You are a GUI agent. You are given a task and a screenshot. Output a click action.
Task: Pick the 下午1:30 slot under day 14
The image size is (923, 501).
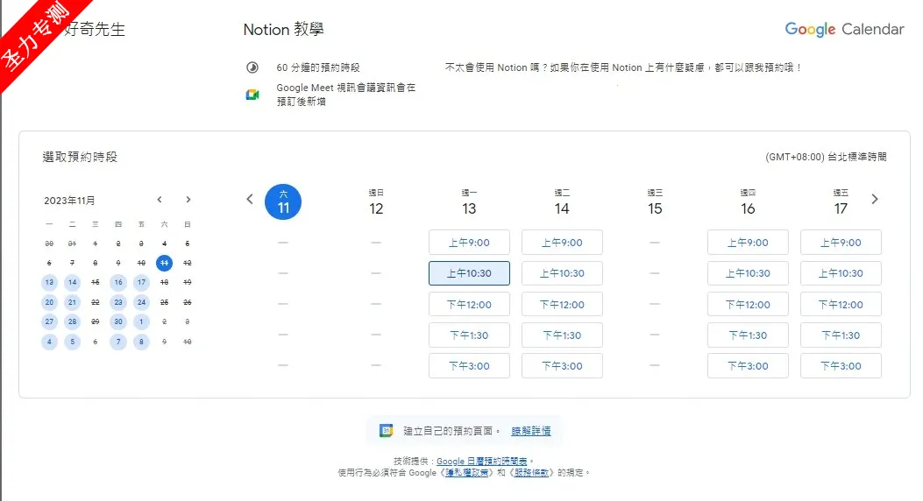562,335
